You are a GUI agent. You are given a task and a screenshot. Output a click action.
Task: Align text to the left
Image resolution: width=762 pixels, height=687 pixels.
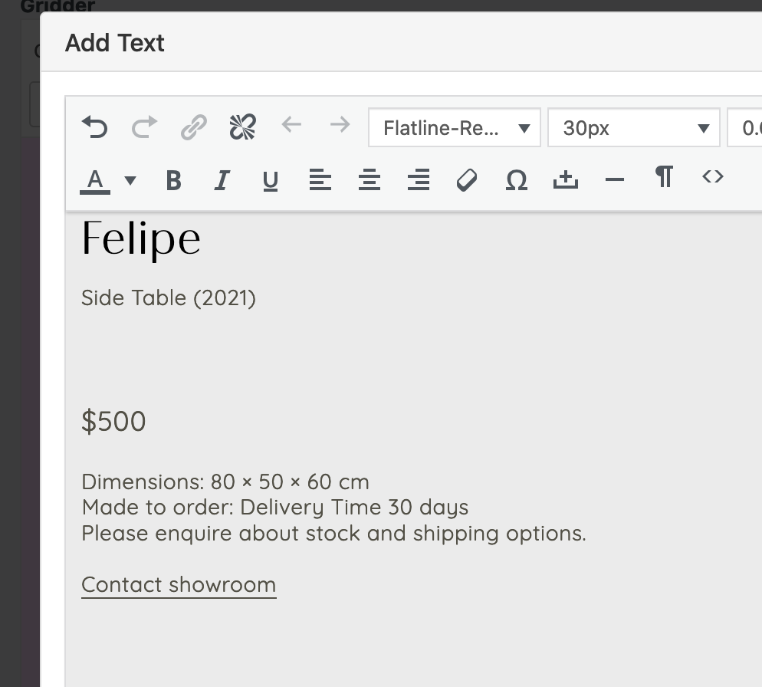click(320, 180)
